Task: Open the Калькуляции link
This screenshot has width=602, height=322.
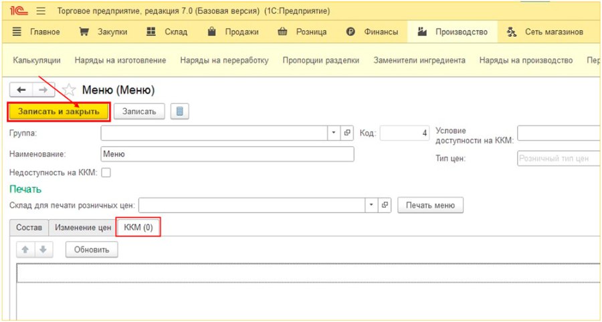Action: [37, 60]
